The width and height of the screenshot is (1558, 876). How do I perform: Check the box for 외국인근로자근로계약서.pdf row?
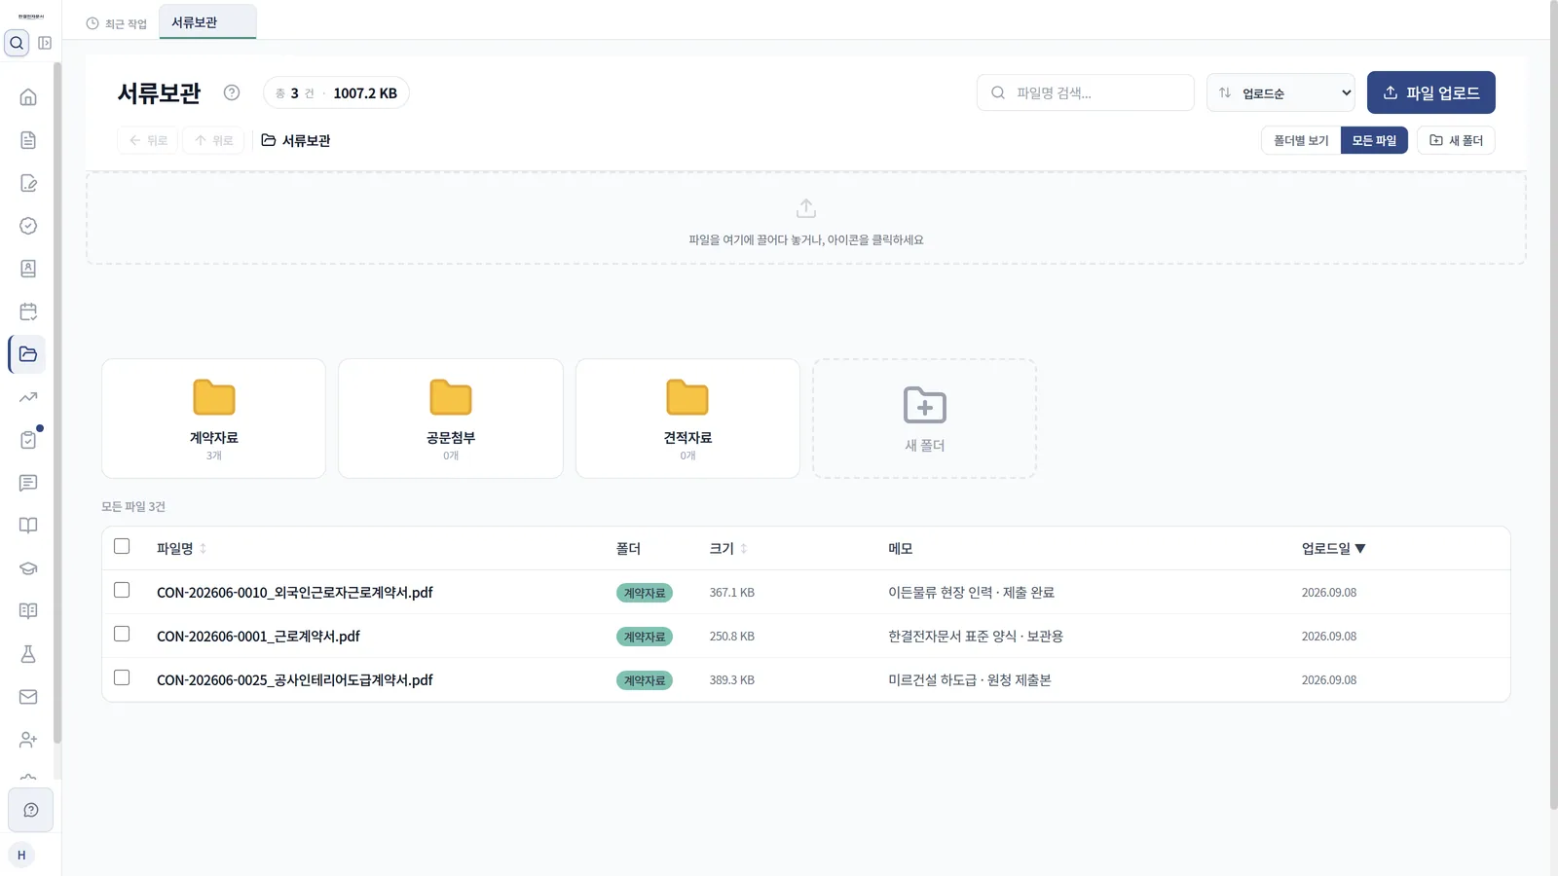pyautogui.click(x=122, y=590)
